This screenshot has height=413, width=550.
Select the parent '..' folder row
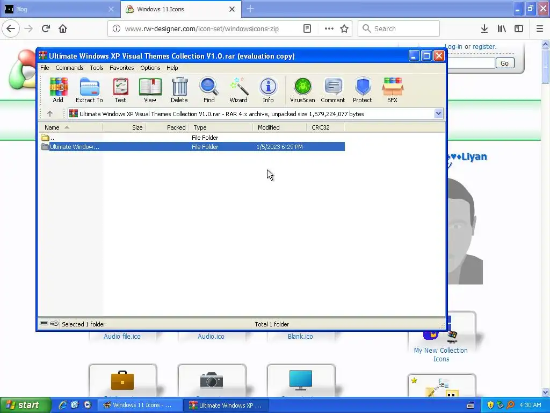click(192, 138)
